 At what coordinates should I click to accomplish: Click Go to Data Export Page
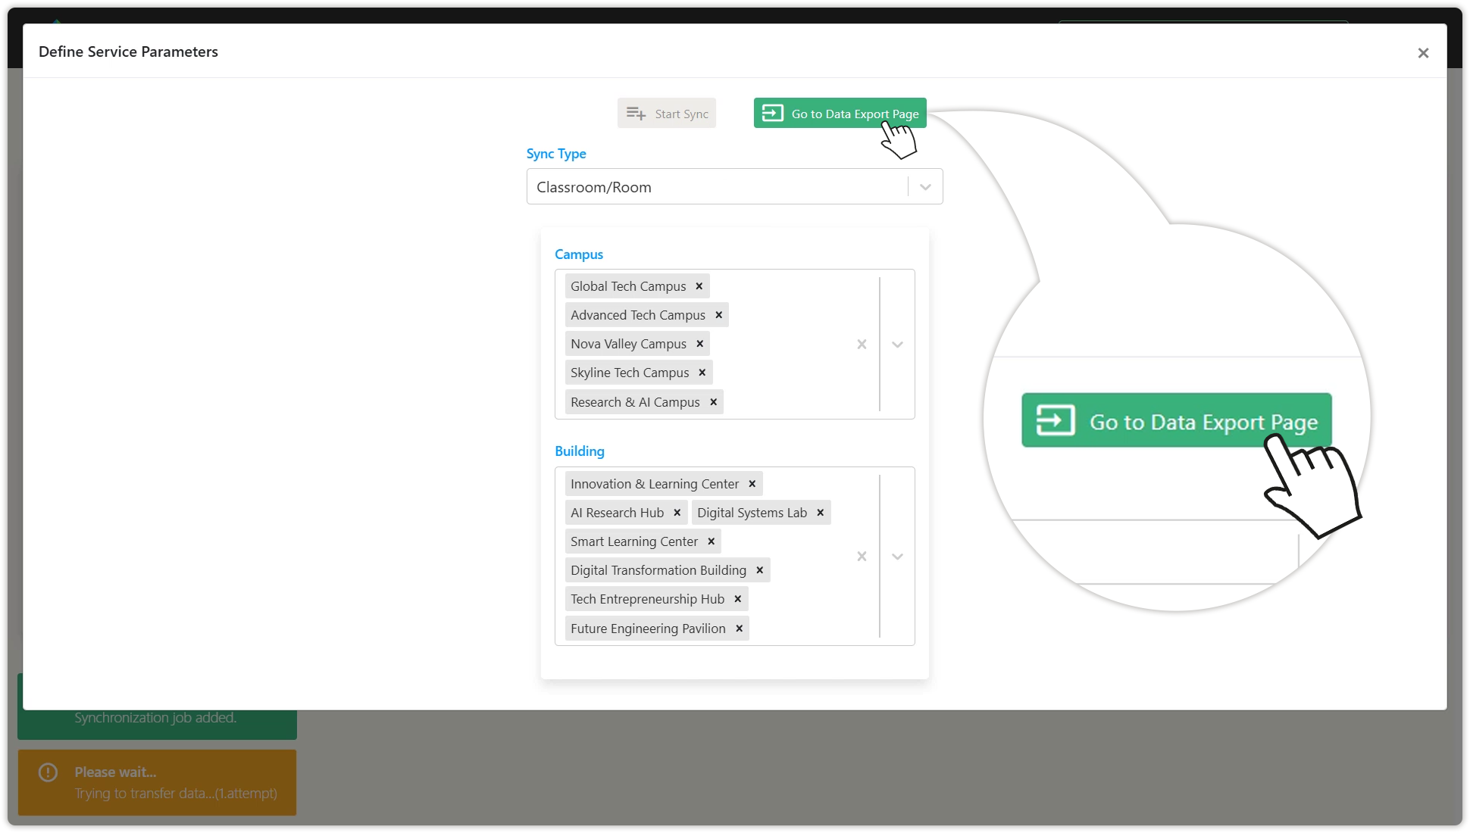pos(839,114)
